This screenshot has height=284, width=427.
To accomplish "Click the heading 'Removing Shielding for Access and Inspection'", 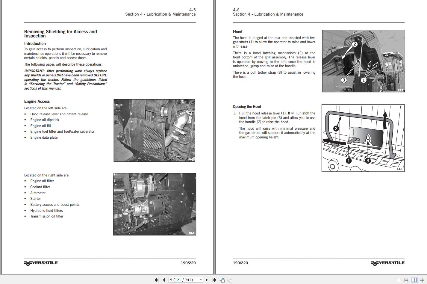I will (60, 34).
